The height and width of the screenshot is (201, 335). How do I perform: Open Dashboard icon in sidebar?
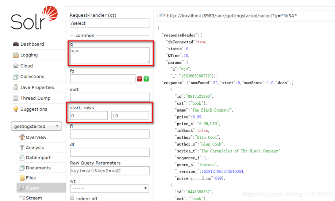pos(16,44)
